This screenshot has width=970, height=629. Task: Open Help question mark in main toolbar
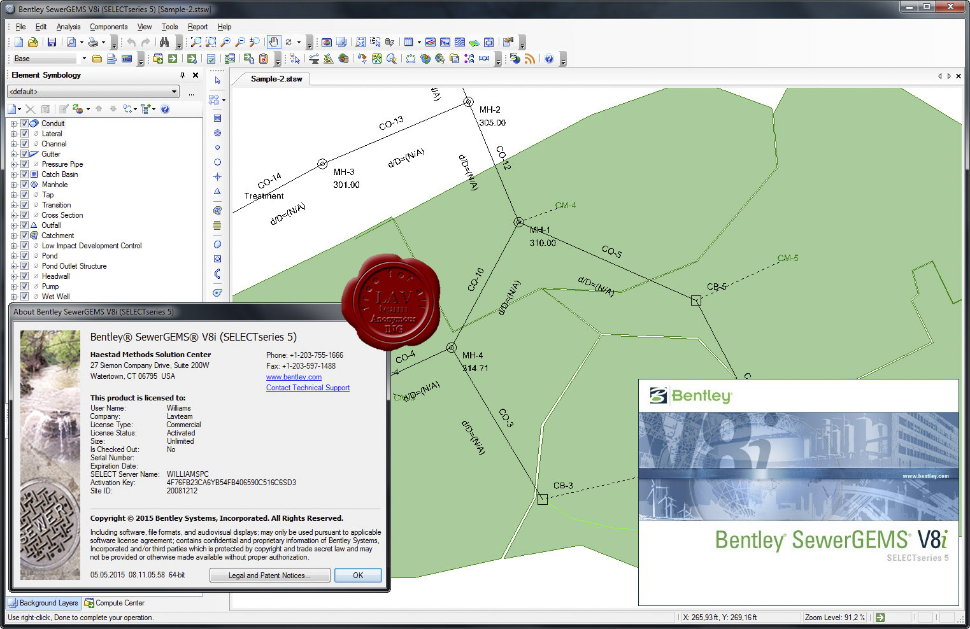pyautogui.click(x=549, y=59)
